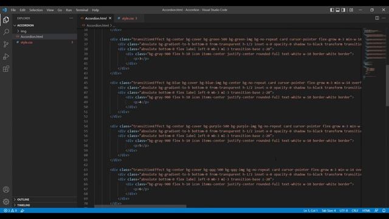Toggle the primary side bar layout icon
The width and height of the screenshot is (389, 219).
tap(332, 10)
